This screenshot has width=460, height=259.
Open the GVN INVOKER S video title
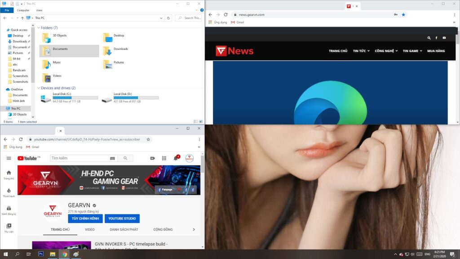131,244
